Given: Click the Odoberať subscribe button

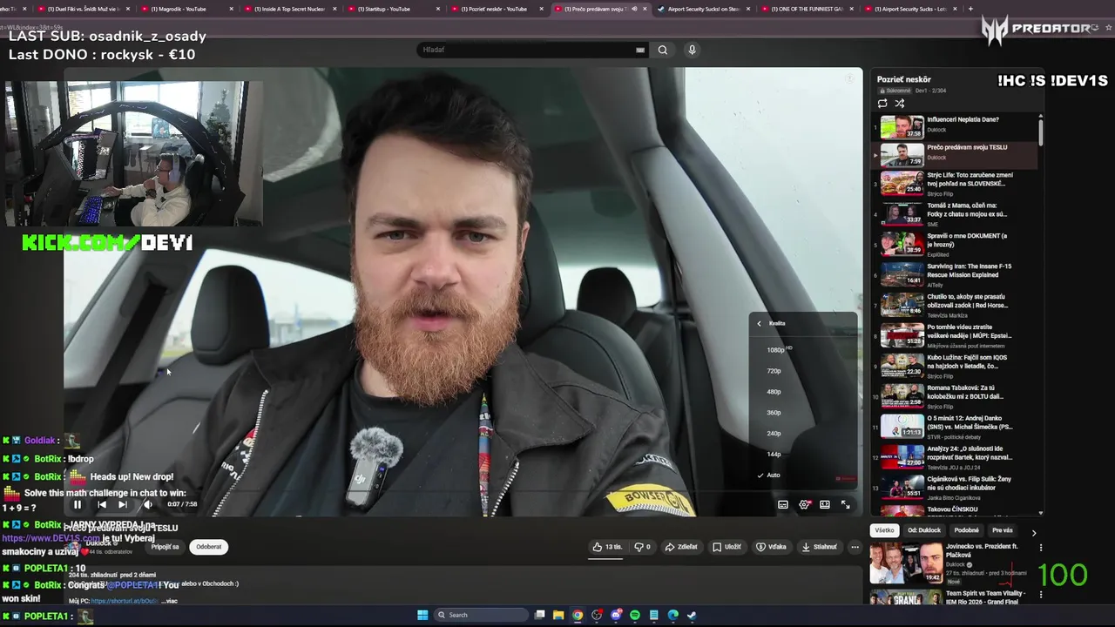Looking at the screenshot, I should [x=209, y=547].
